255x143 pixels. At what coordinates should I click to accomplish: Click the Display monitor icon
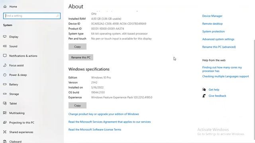click(5, 37)
